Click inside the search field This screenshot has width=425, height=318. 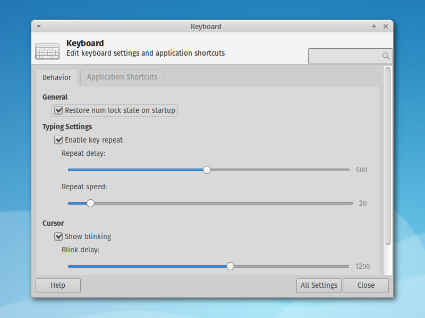[x=345, y=56]
